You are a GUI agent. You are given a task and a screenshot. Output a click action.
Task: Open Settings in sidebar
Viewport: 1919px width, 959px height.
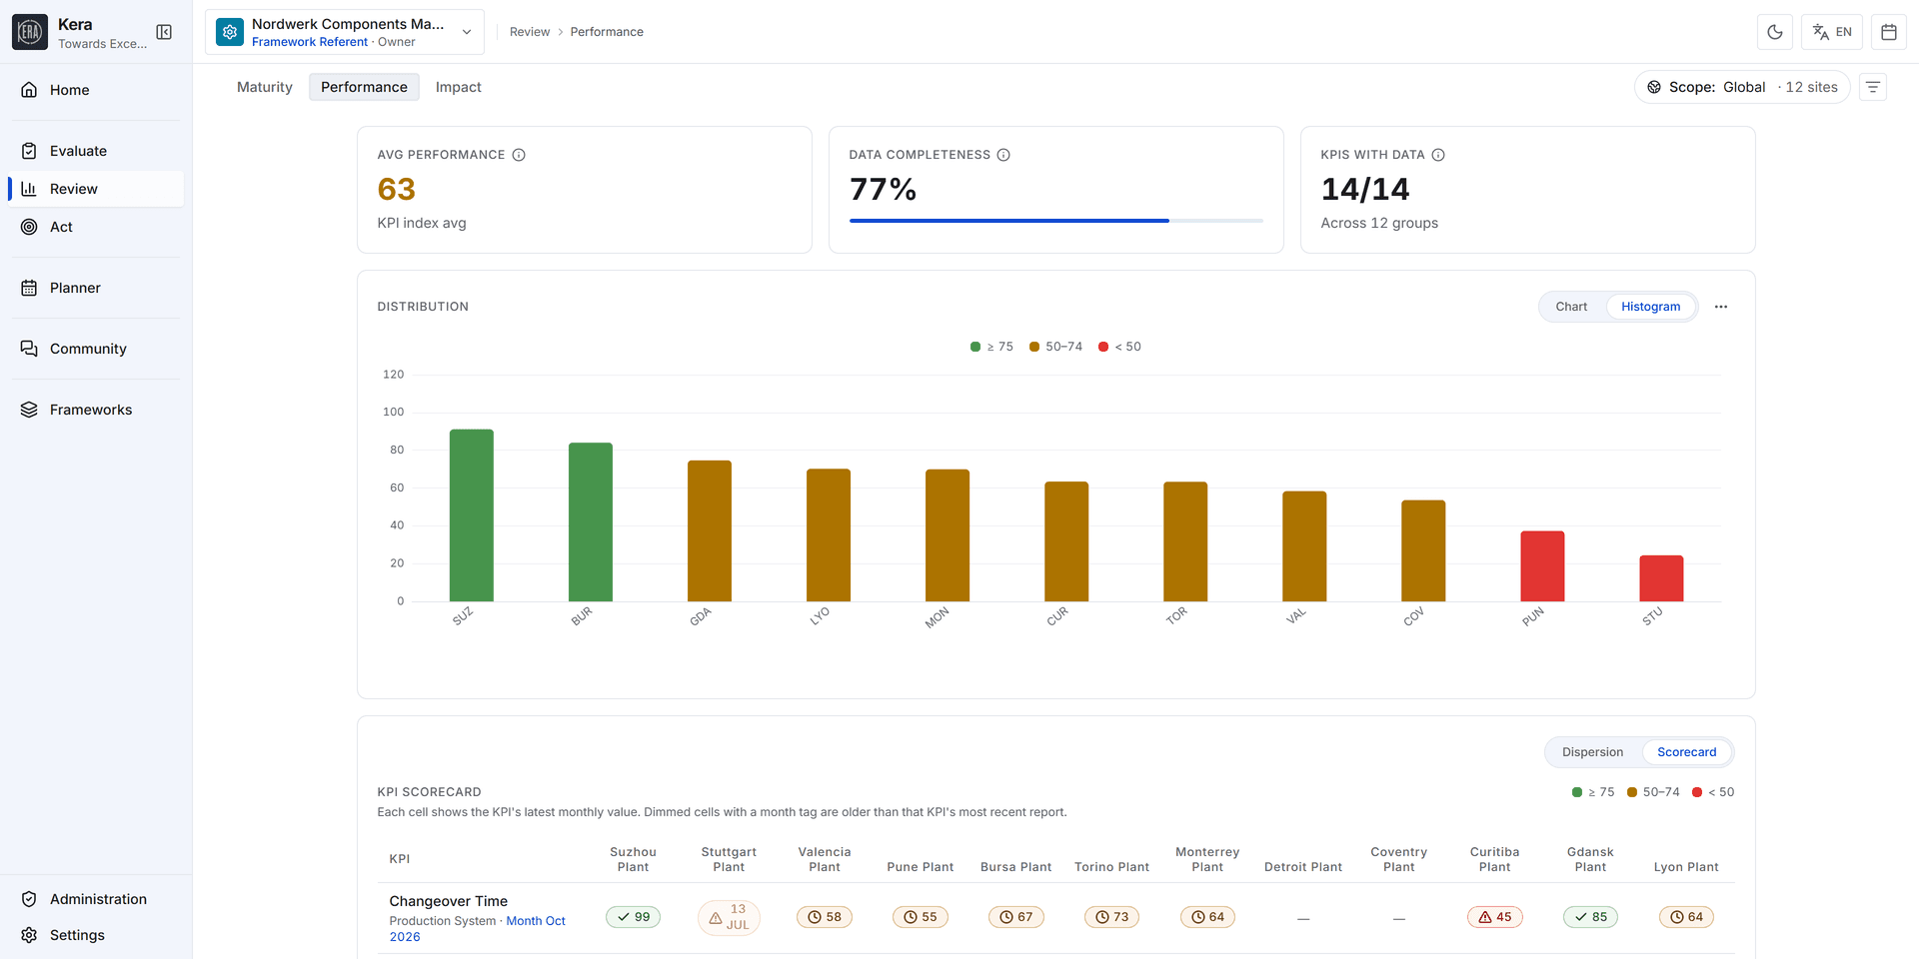coord(96,935)
